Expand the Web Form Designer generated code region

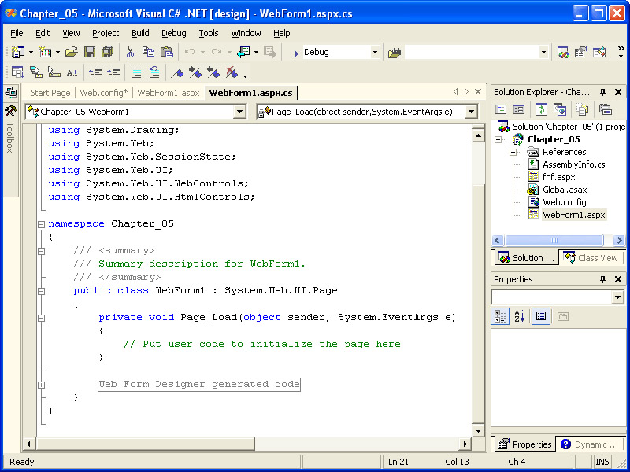click(41, 385)
